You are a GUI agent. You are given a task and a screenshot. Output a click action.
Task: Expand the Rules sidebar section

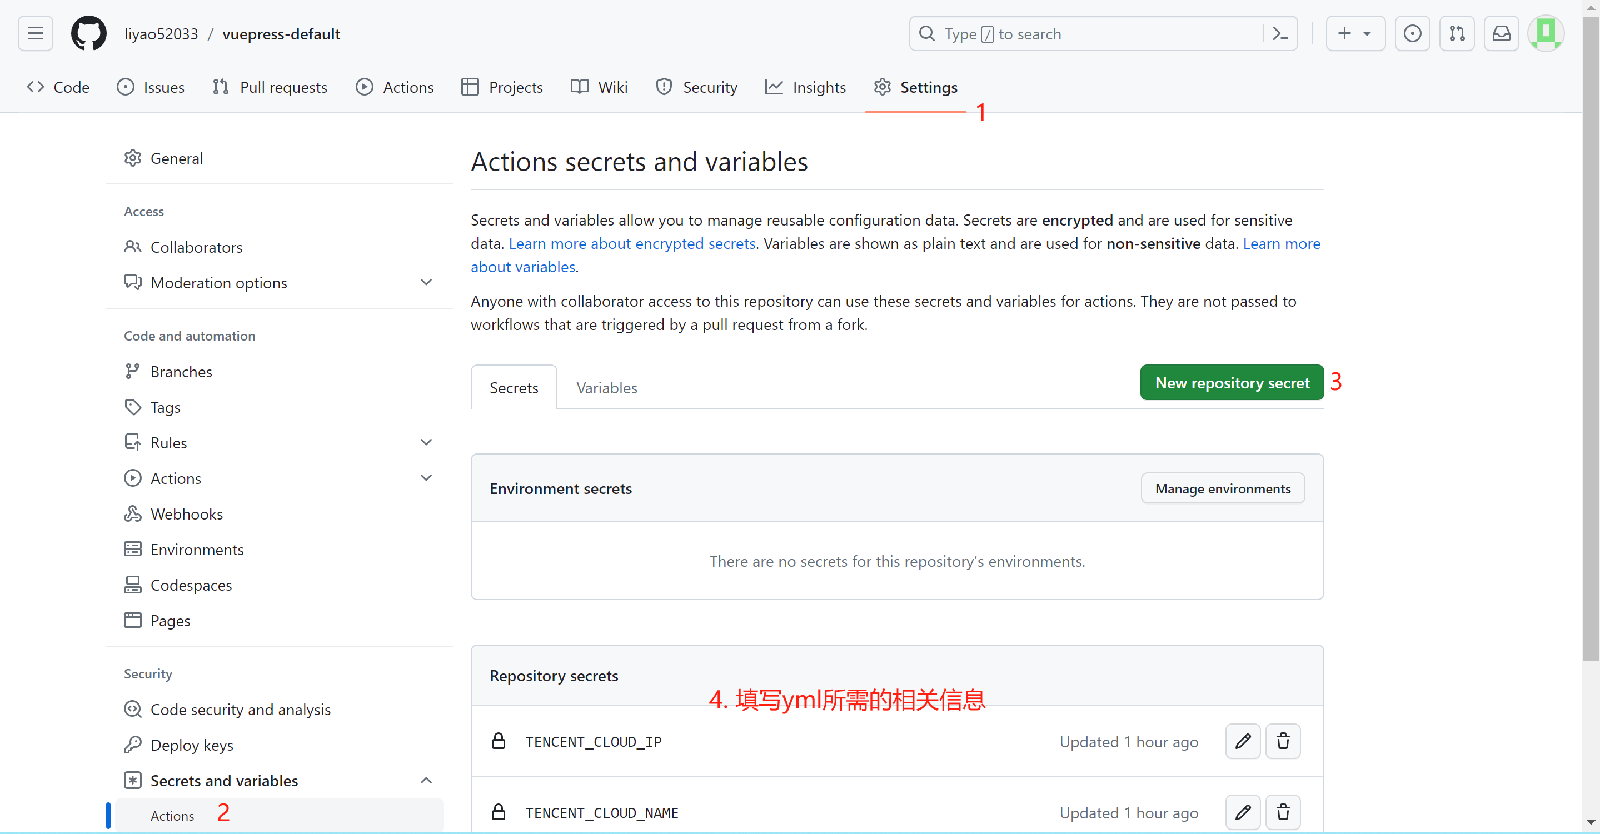click(x=426, y=442)
